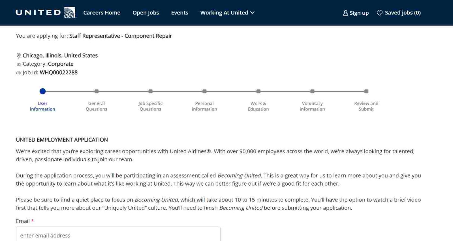Select the Personal Information step marker
The image size is (453, 241).
[x=204, y=91]
